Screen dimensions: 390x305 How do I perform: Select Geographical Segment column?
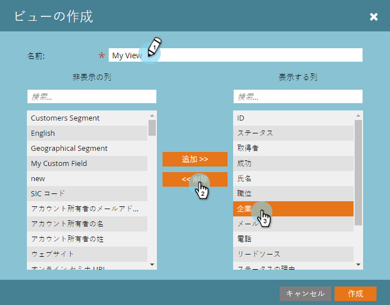tap(87, 148)
